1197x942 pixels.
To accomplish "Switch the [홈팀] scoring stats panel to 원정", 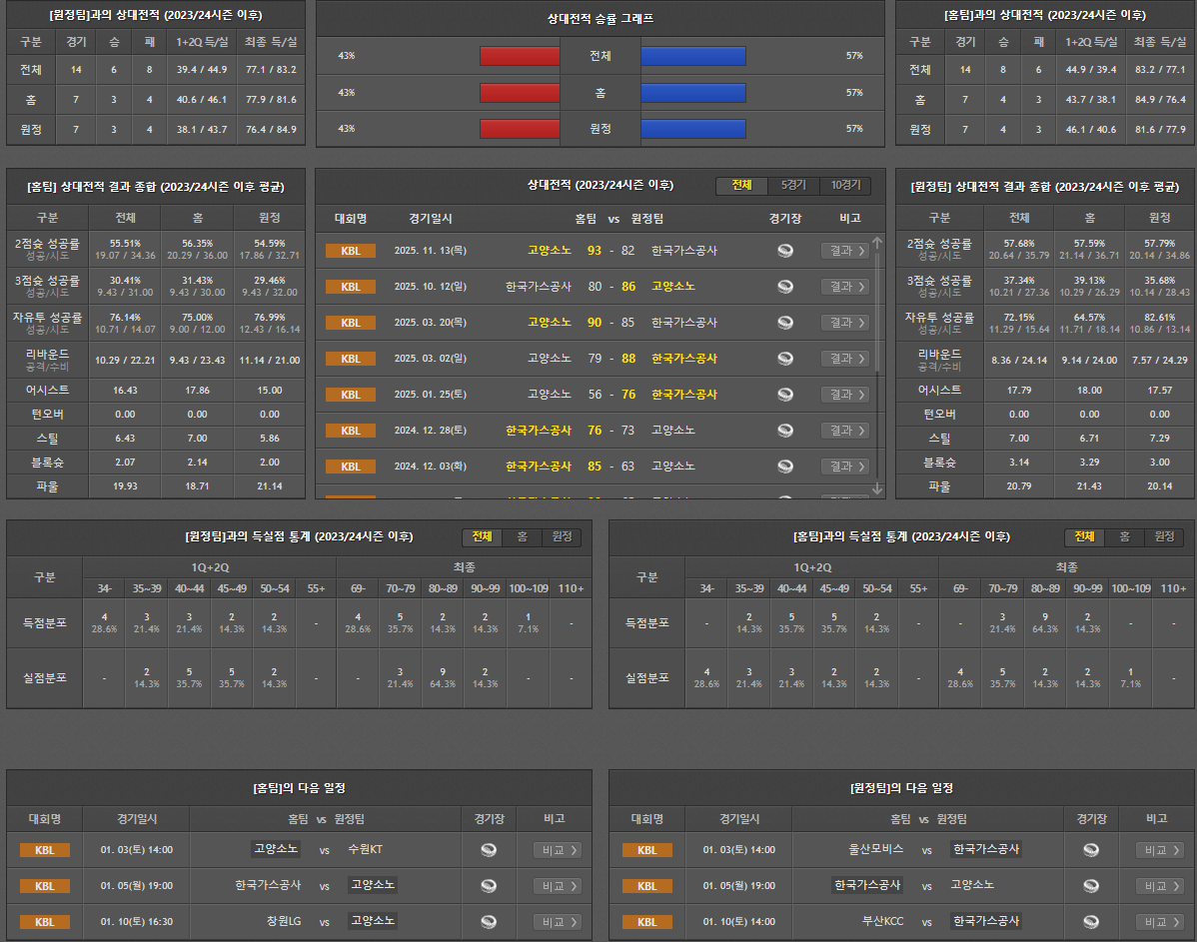I will 1164,537.
